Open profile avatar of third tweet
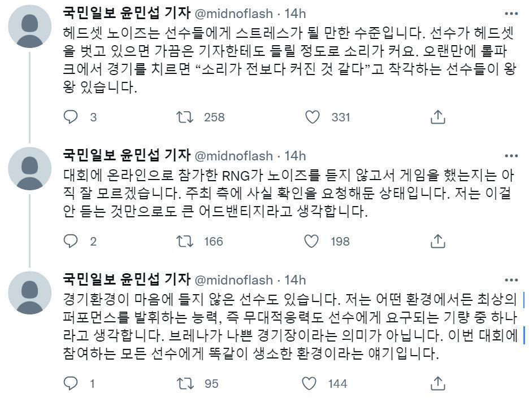 [31, 291]
